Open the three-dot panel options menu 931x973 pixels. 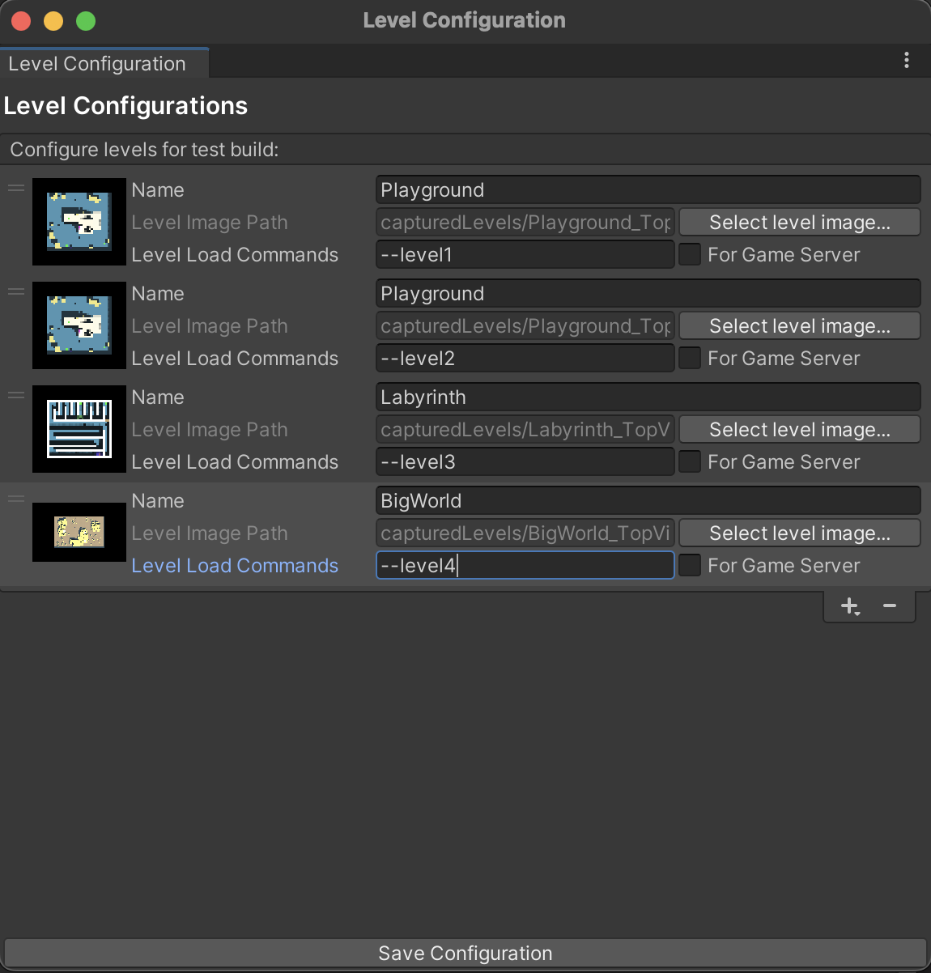[x=906, y=61]
